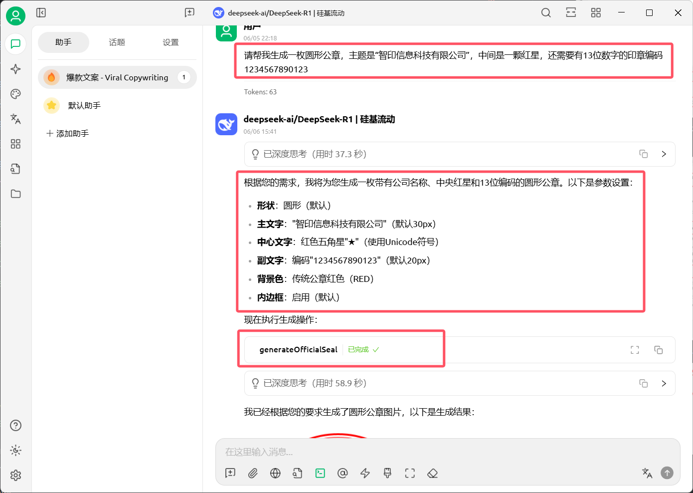Expand the 37.3 秒 deep thinking block

click(664, 154)
